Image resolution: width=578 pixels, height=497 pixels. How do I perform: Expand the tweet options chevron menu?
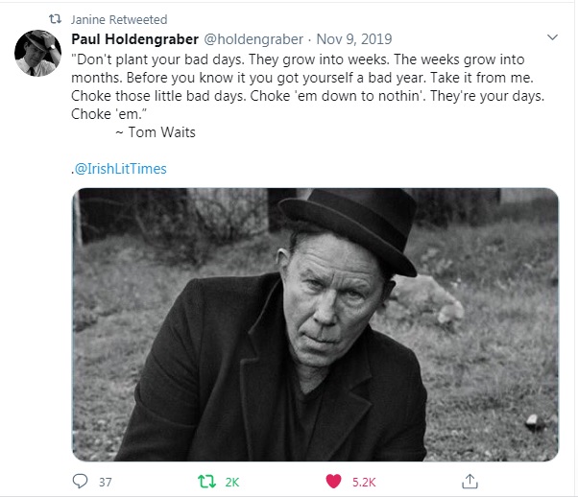point(551,38)
